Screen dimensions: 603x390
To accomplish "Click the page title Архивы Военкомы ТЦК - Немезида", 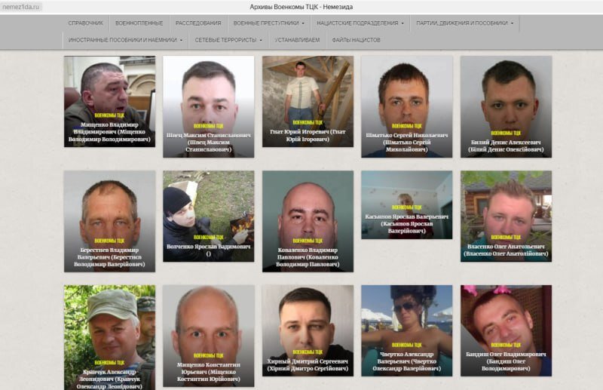I will point(301,7).
